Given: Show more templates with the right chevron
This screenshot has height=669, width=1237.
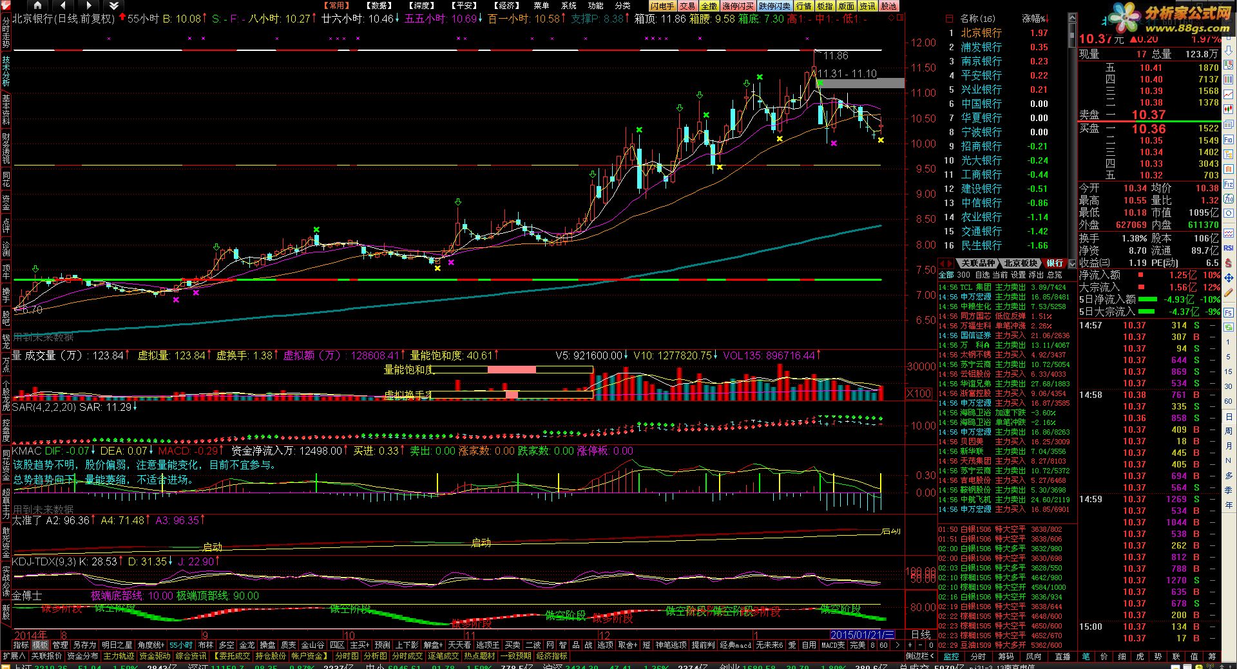Looking at the screenshot, I should coord(898,645).
